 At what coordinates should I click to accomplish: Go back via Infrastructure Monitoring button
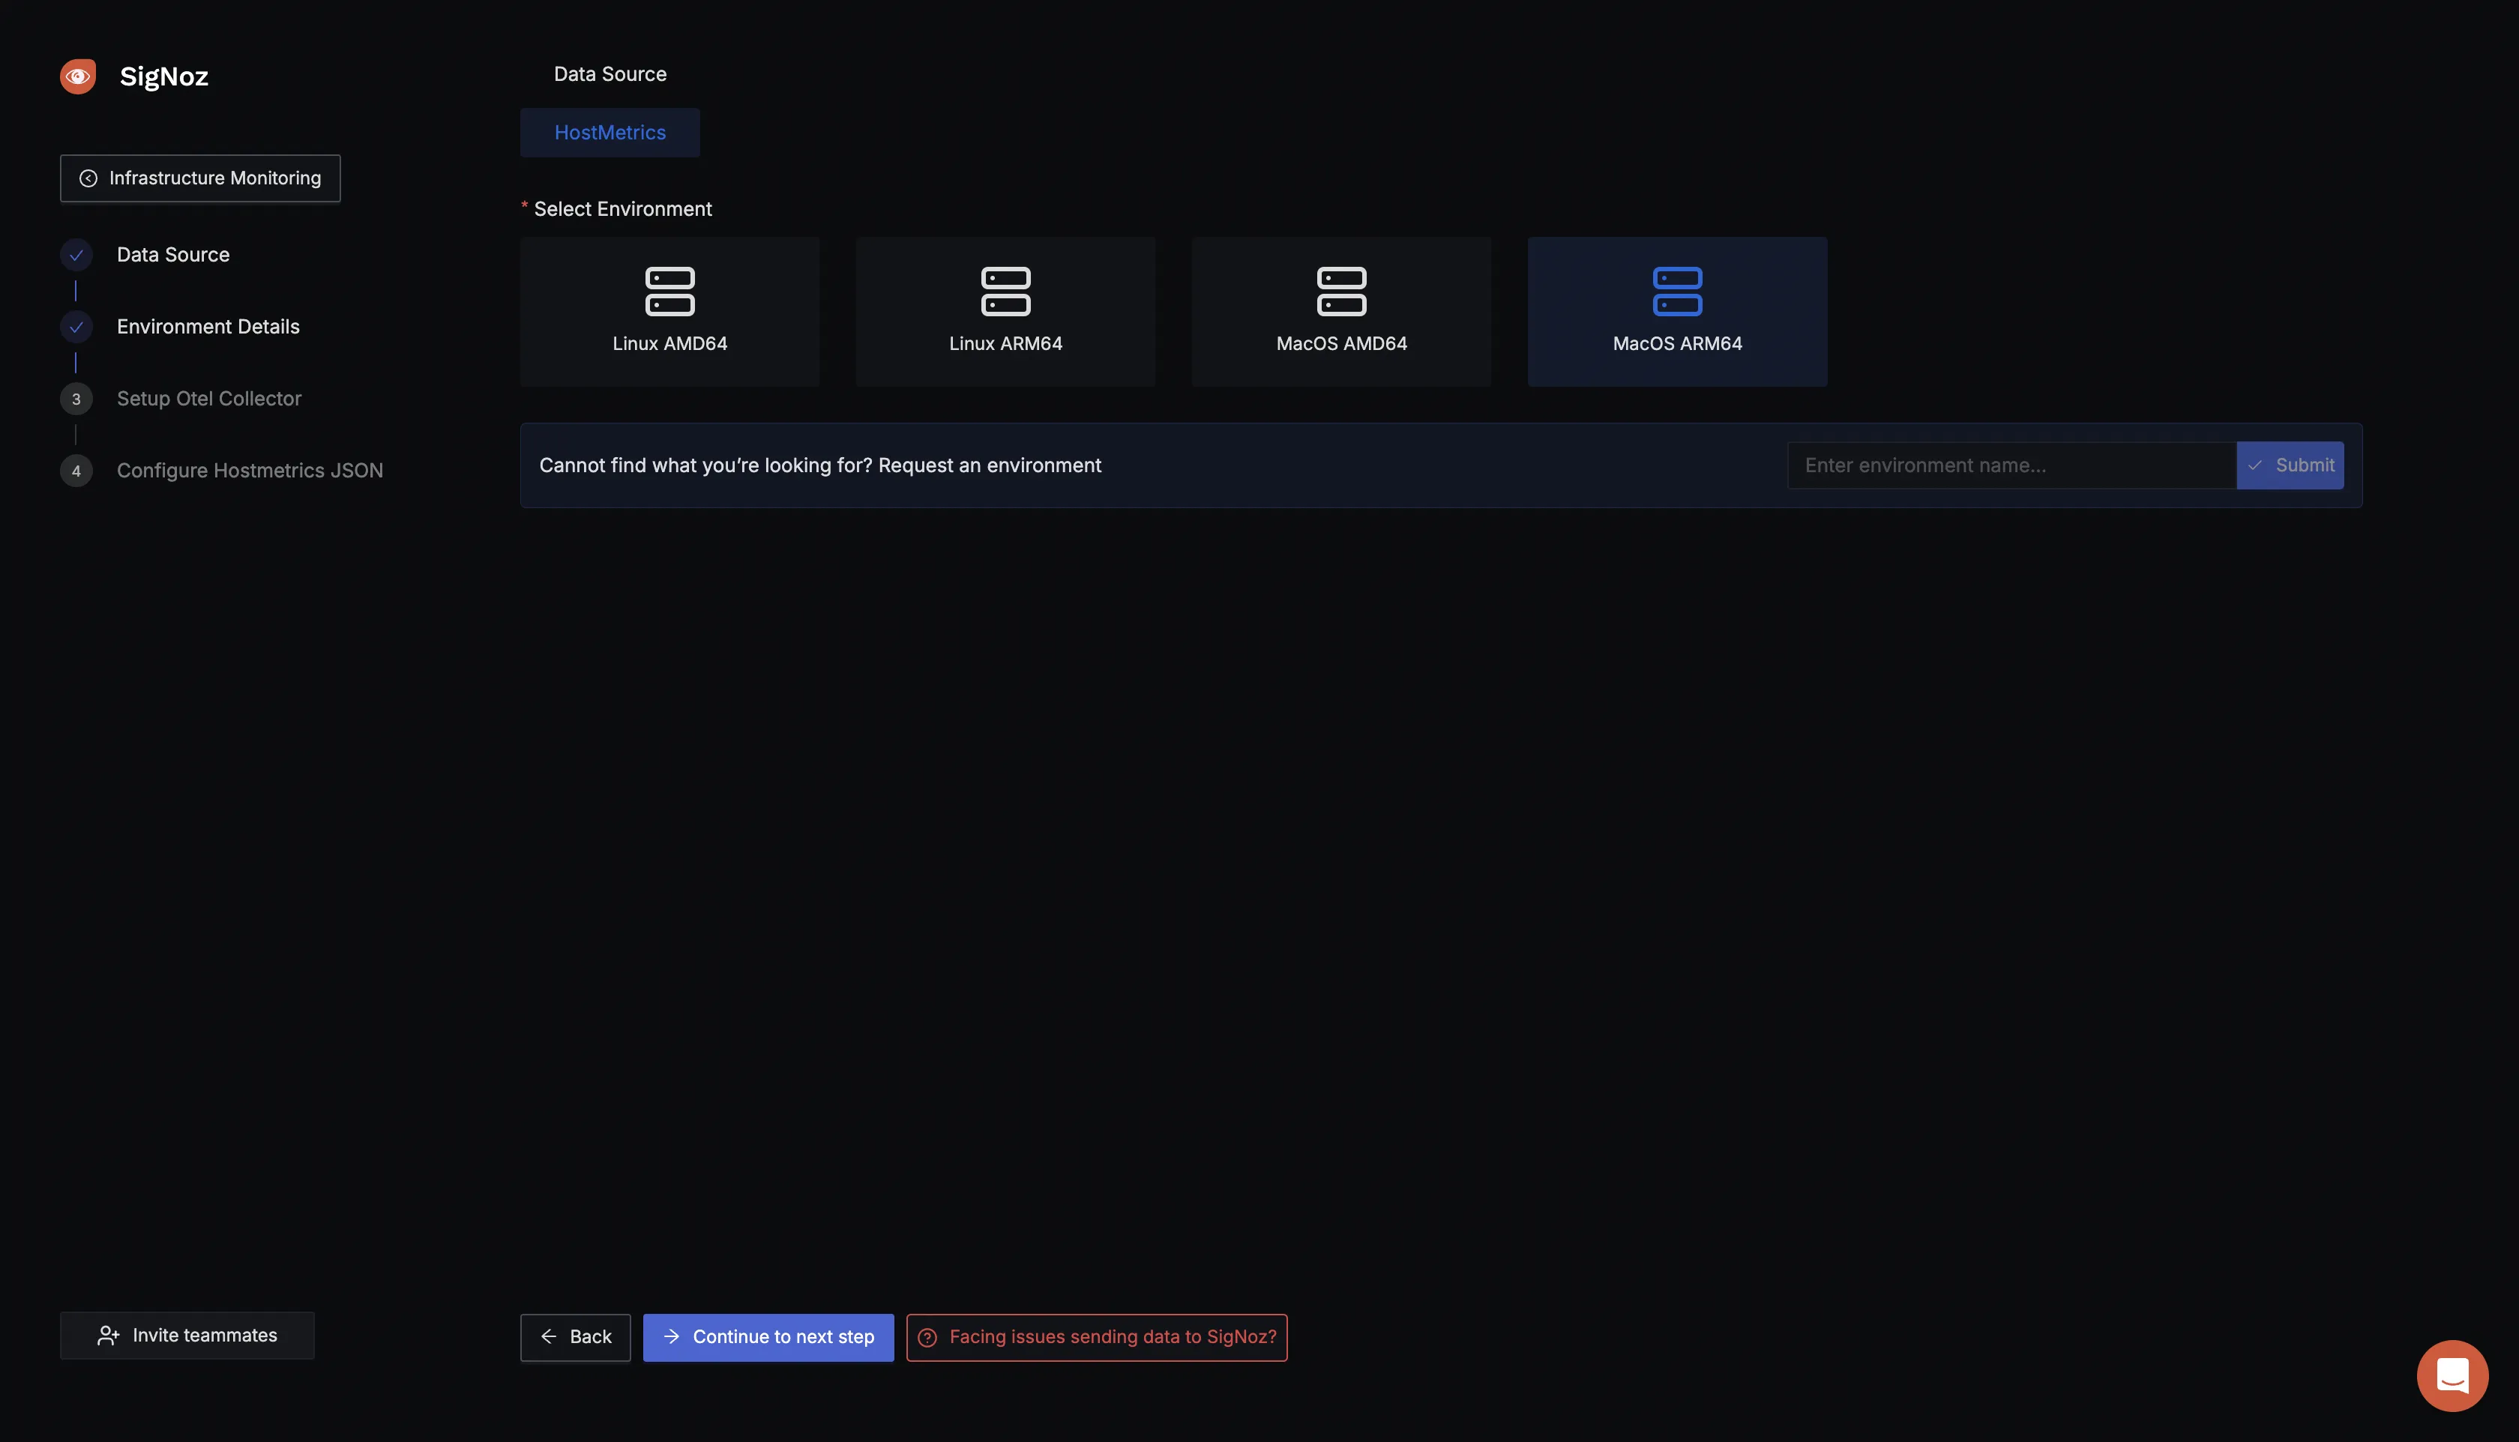(x=200, y=178)
